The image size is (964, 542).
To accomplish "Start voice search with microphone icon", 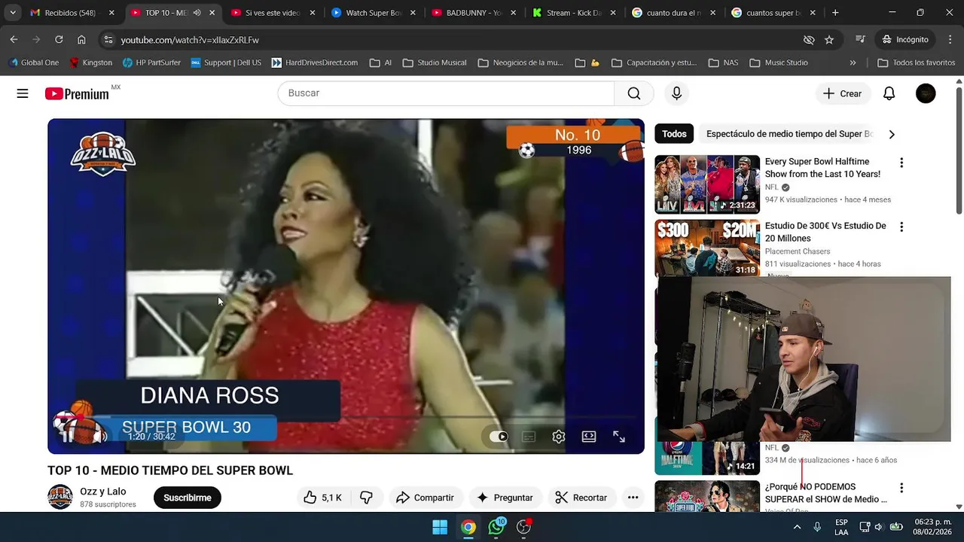I will [676, 93].
